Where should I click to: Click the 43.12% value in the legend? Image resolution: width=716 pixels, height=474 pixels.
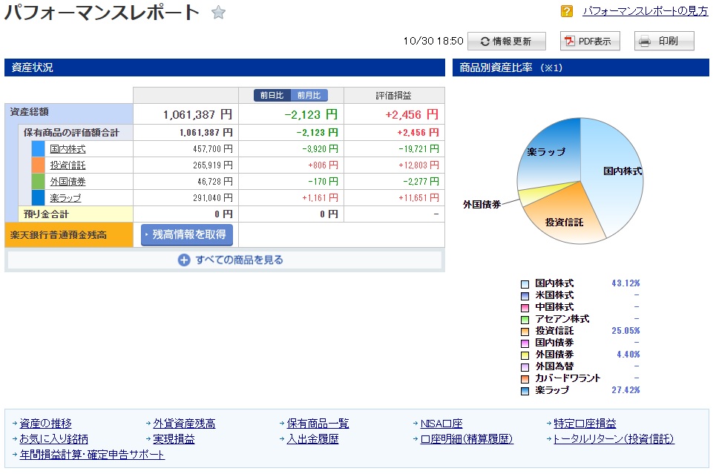(x=625, y=283)
